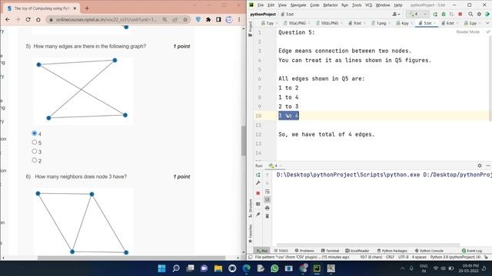Open Chrome extensions puzzle icon
The image size is (492, 276).
click(x=208, y=19)
